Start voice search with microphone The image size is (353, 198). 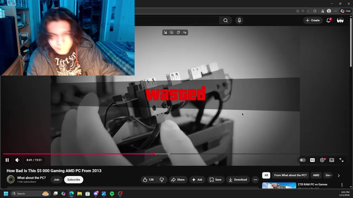[239, 20]
